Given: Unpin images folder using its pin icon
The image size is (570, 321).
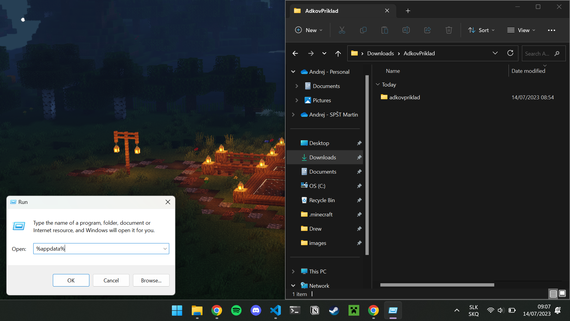Looking at the screenshot, I should pyautogui.click(x=359, y=243).
